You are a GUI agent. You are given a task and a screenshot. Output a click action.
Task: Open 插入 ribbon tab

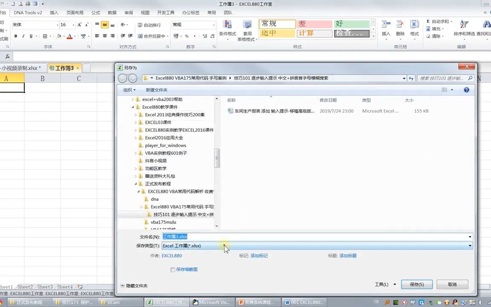[54, 12]
